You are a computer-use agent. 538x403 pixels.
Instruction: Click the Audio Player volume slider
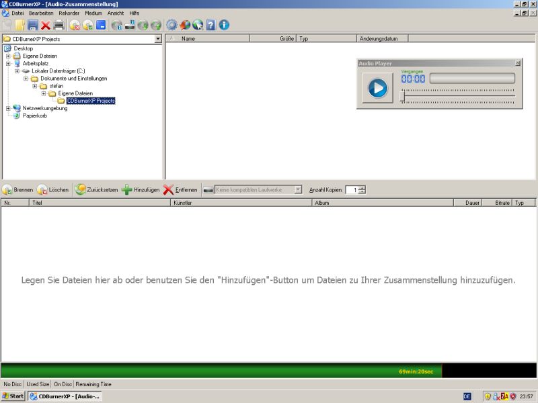tap(457, 96)
